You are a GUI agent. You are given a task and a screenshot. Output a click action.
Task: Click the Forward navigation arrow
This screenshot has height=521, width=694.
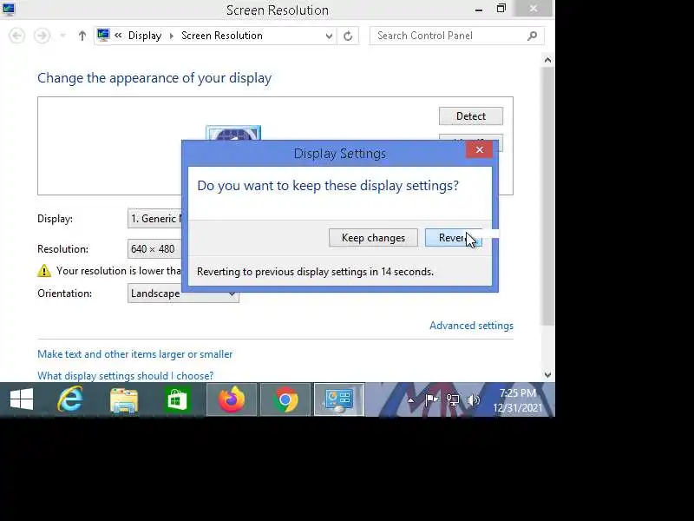coord(42,36)
